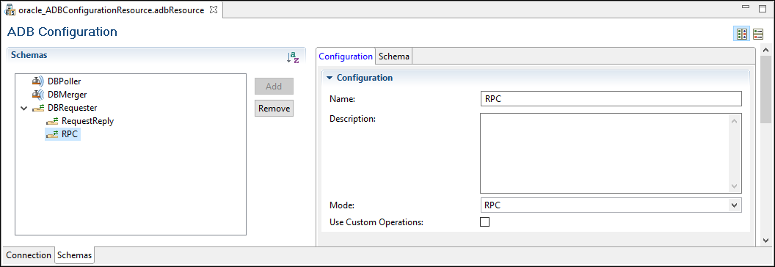Screen dimensions: 775x267
Task: Close the oracle_ADBConfigurationResource.adbResource editor tab
Action: click(x=214, y=10)
